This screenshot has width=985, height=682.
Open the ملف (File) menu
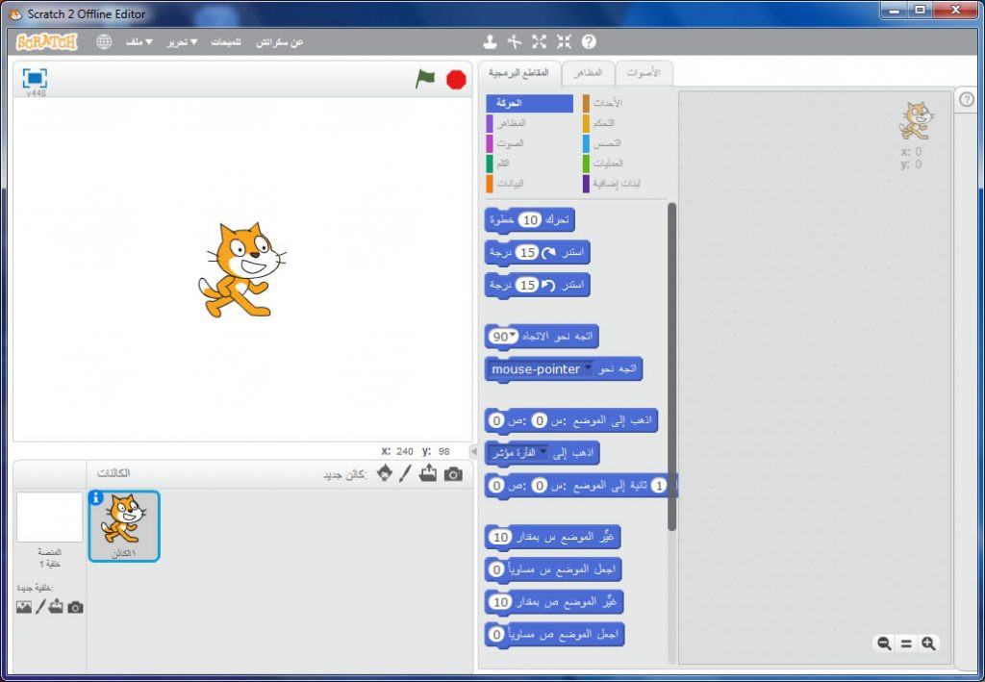[139, 42]
